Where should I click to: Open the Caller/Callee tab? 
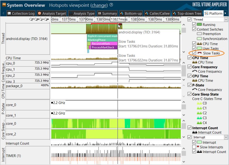coord(158,13)
